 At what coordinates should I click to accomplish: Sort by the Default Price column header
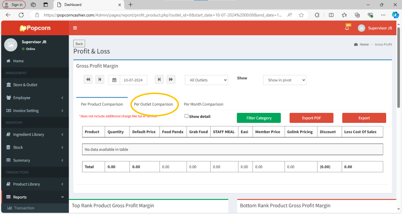tap(144, 132)
